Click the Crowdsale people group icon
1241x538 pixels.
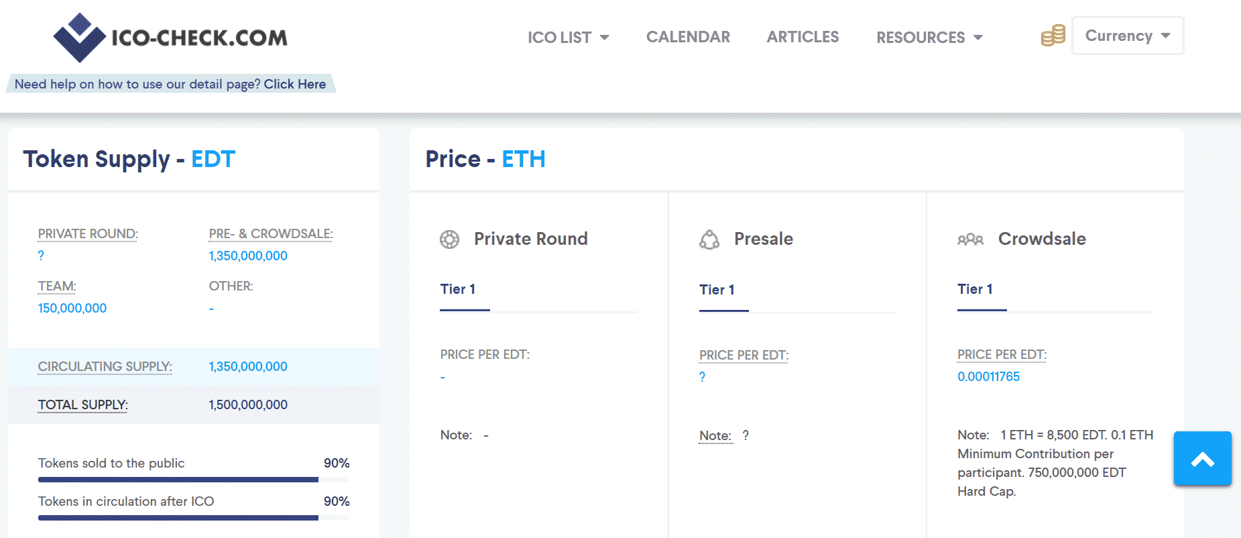coord(970,239)
